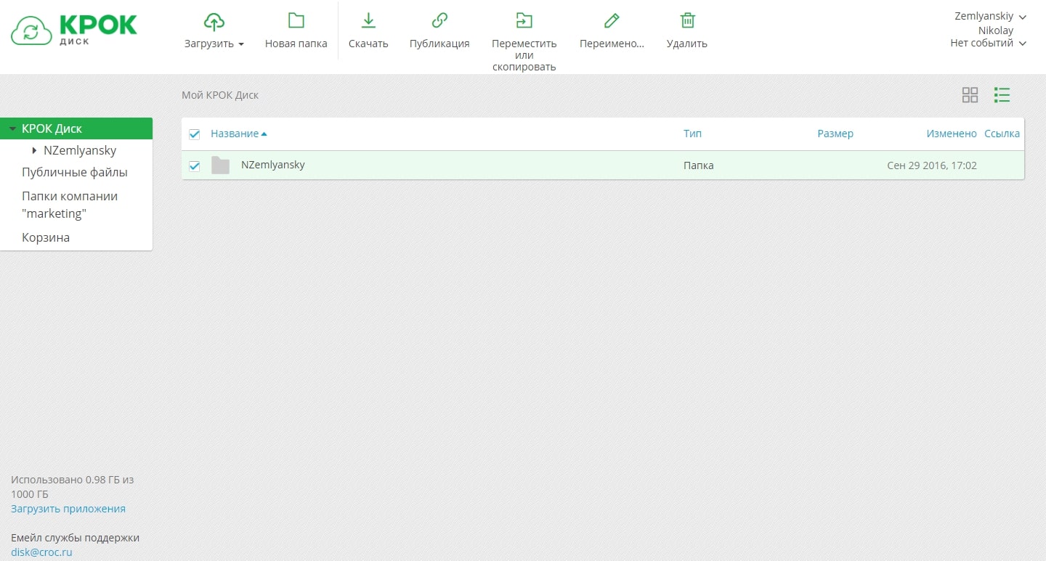Click the publication link chain icon
Image resolution: width=1046 pixels, height=561 pixels.
[439, 20]
